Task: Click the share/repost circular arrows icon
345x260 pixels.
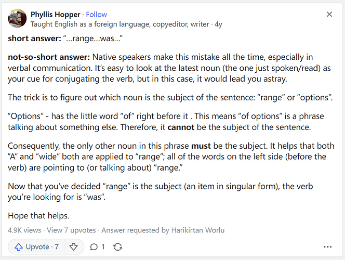Action: click(118, 247)
